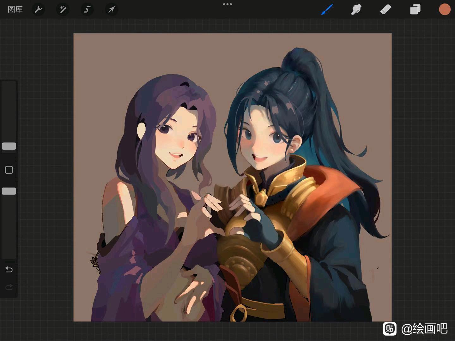
Task: Click the brush size slider handle
Action: tap(9, 146)
